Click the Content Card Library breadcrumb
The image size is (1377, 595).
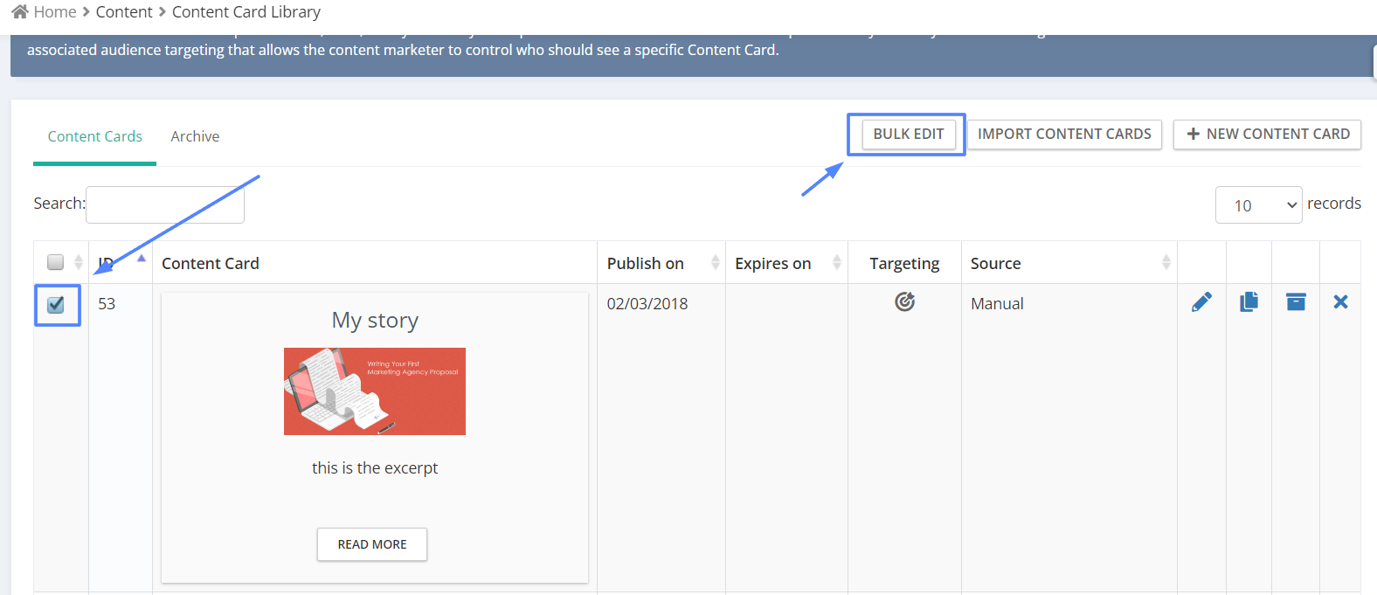[x=246, y=12]
